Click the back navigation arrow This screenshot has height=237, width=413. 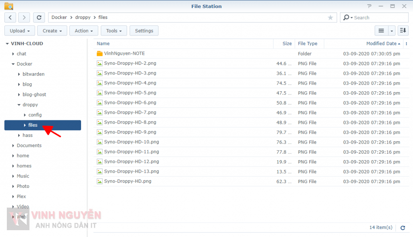pos(10,18)
